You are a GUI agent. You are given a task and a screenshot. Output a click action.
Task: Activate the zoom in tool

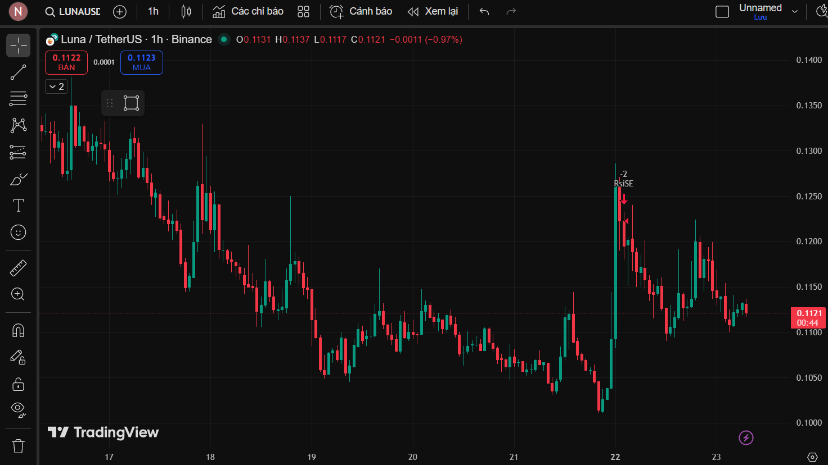19,294
